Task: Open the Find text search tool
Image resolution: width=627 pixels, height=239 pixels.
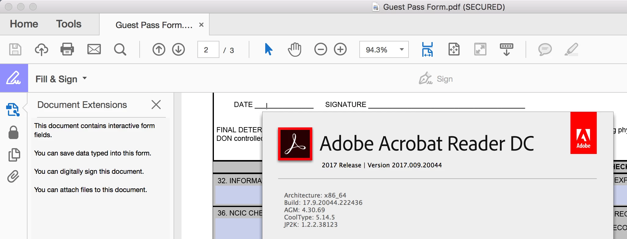Action: tap(120, 49)
